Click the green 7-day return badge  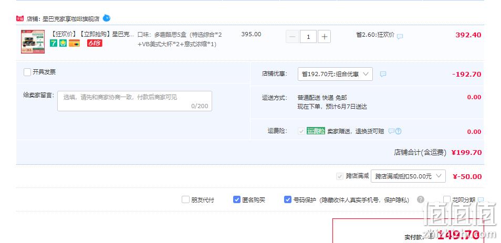click(54, 43)
